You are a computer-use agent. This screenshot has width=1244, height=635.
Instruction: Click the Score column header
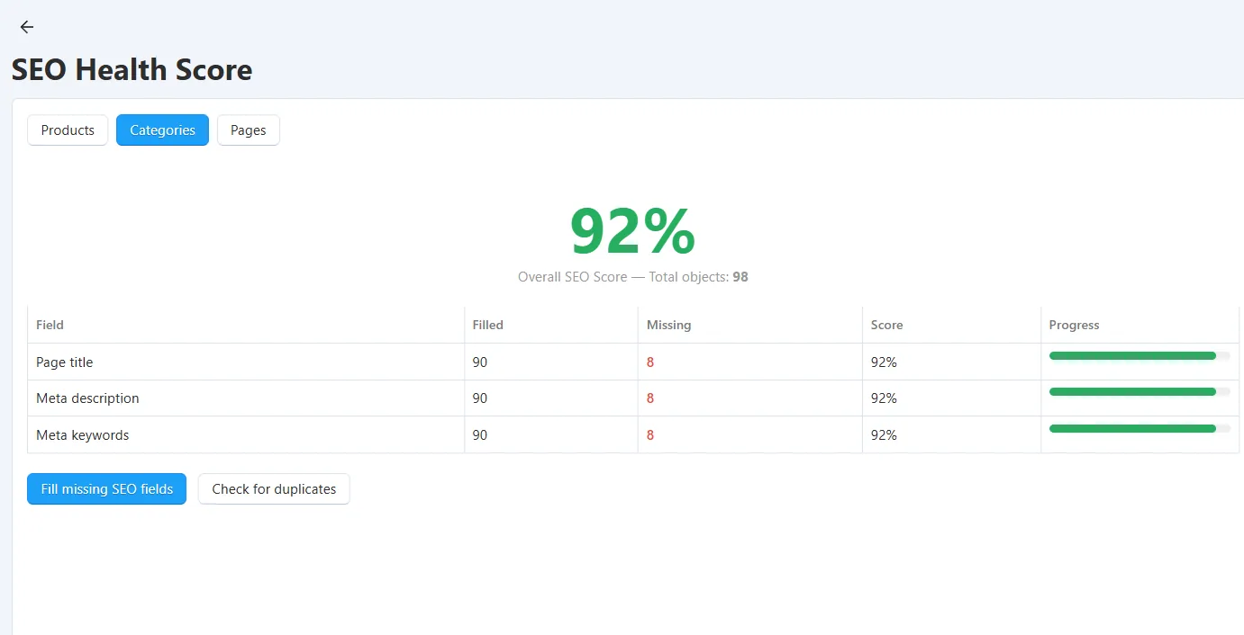click(x=887, y=325)
